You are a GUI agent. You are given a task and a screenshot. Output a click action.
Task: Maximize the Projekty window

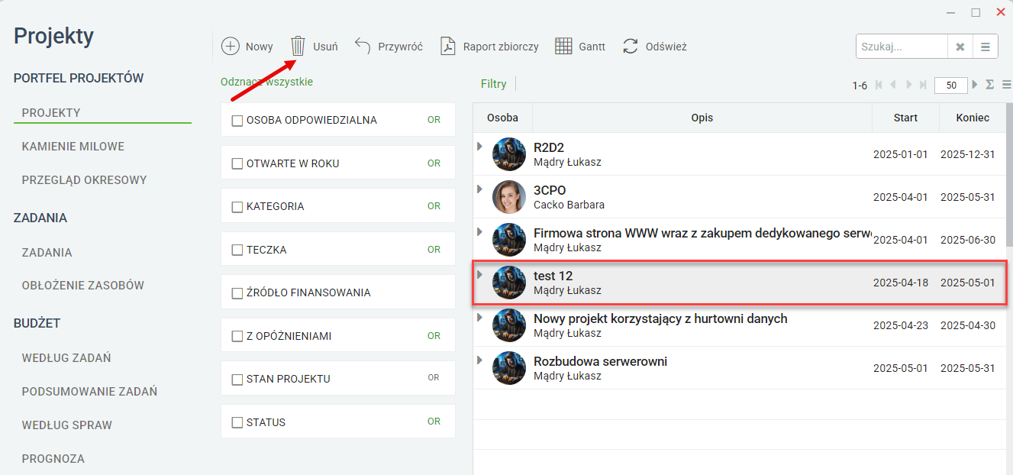pyautogui.click(x=976, y=12)
